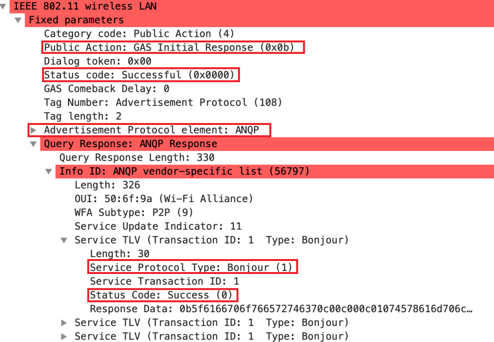The width and height of the screenshot is (494, 342).
Task: Collapse the IEEE 802.11 wireless LAN tree
Action: (x=4, y=7)
